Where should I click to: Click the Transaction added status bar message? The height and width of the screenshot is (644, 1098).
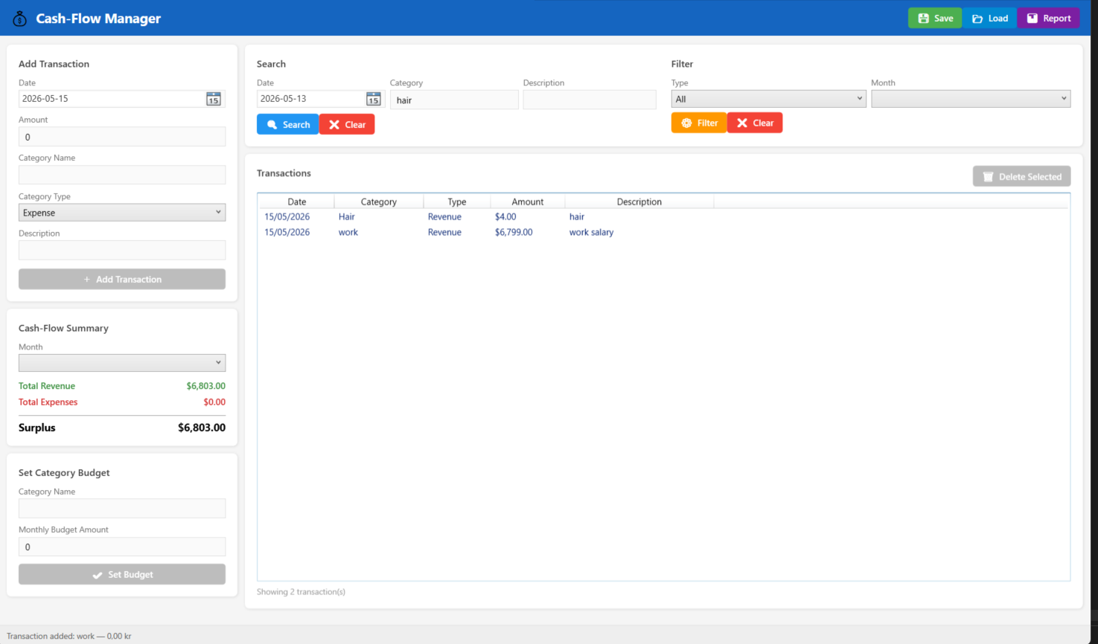click(69, 637)
